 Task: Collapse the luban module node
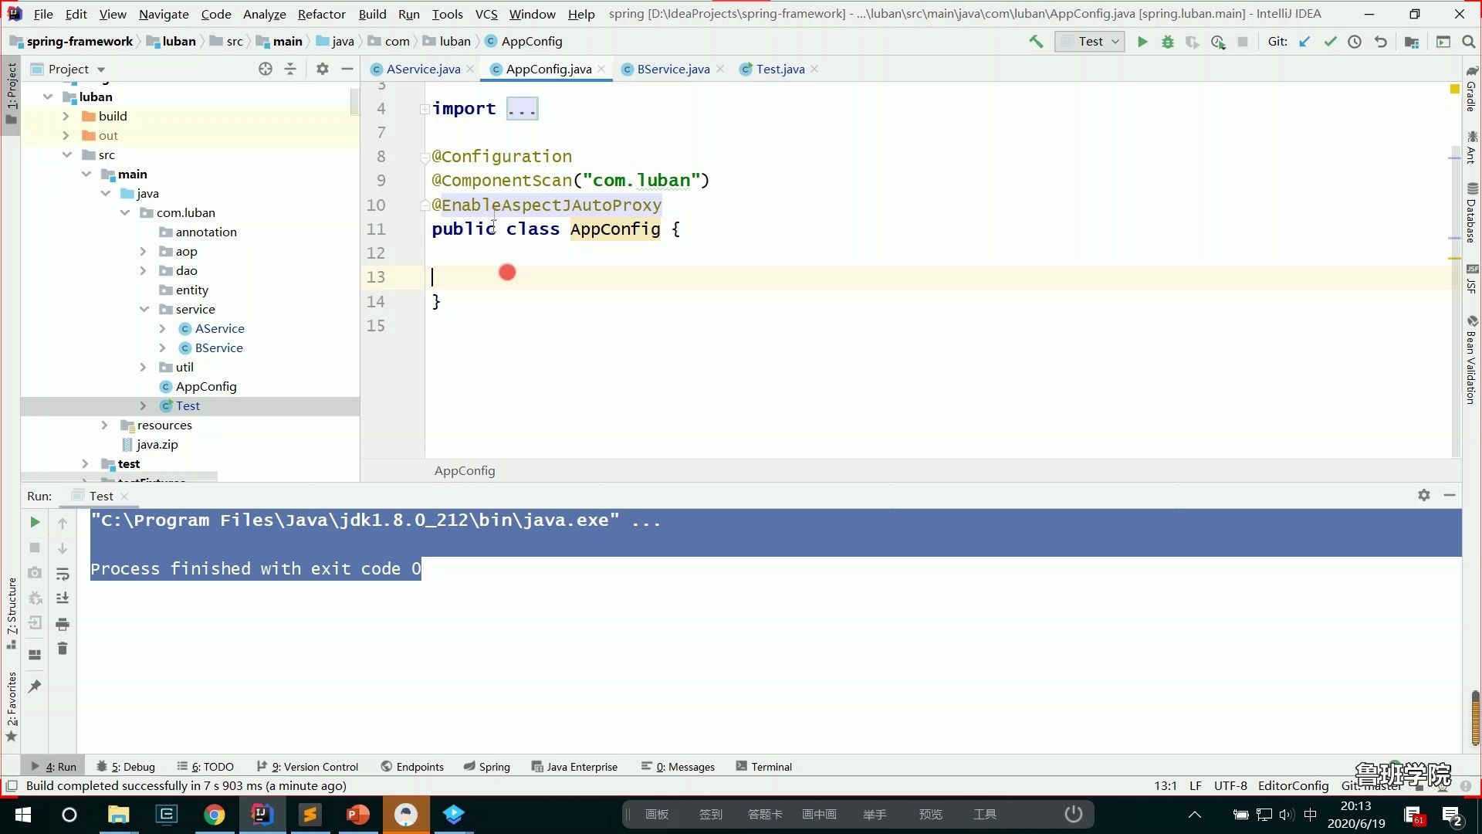click(48, 97)
